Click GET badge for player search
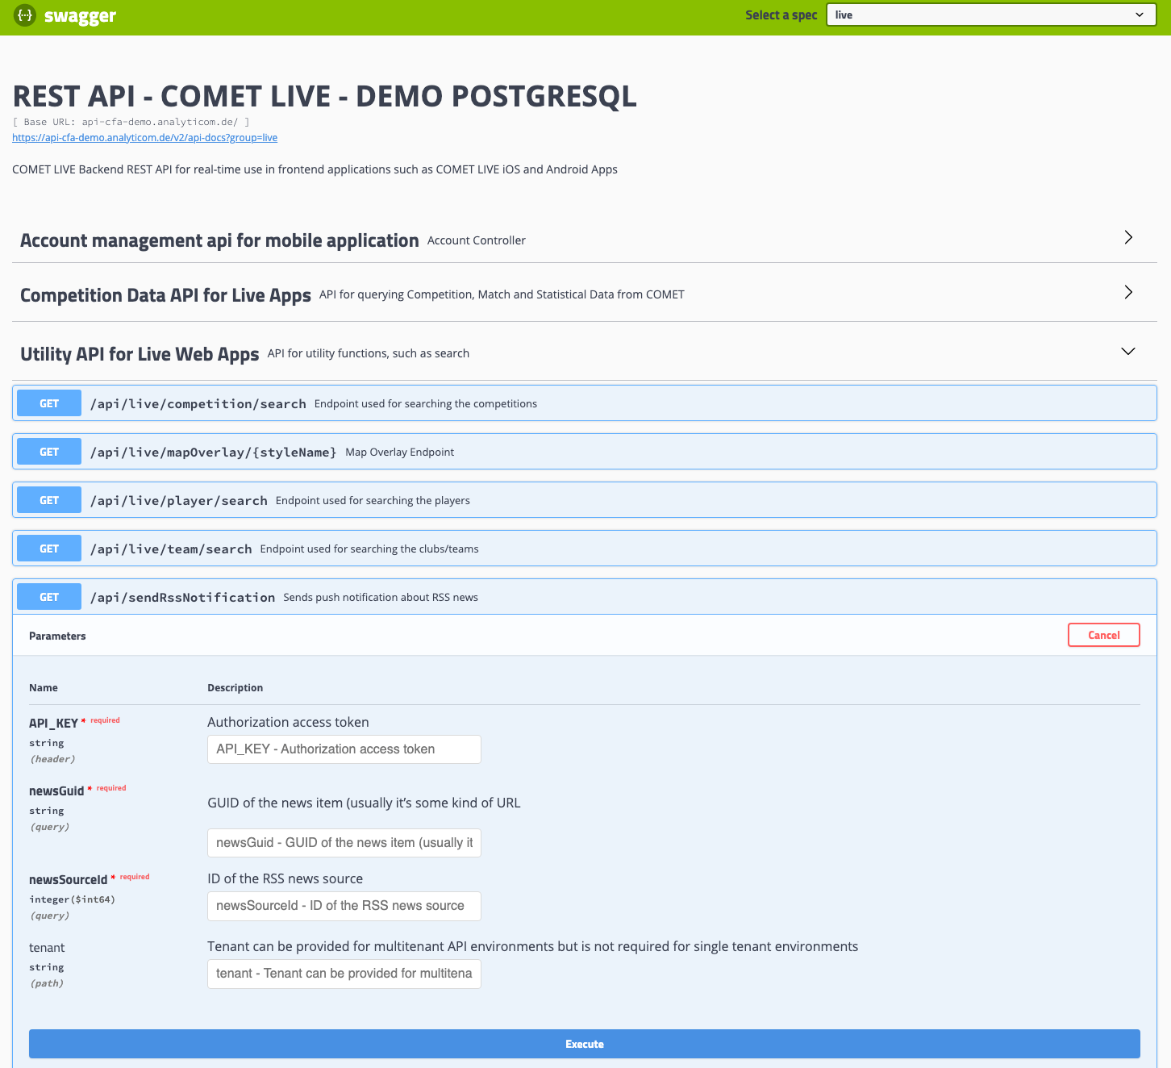The image size is (1171, 1068). pos(49,500)
